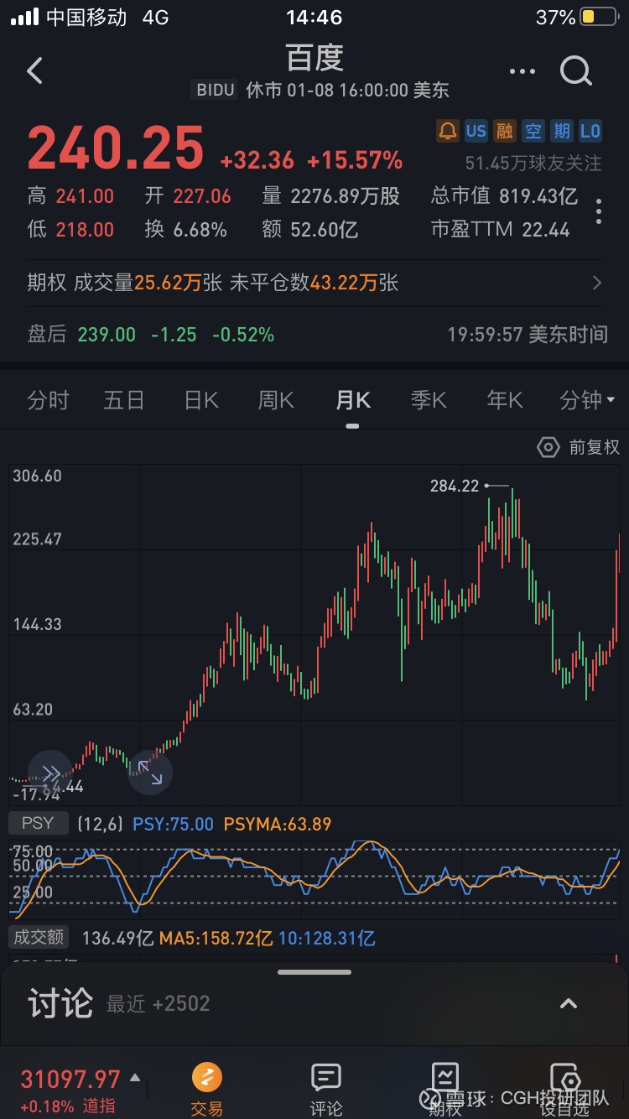Open the 分钟 minutes dropdown
The height and width of the screenshot is (1119, 629).
587,400
